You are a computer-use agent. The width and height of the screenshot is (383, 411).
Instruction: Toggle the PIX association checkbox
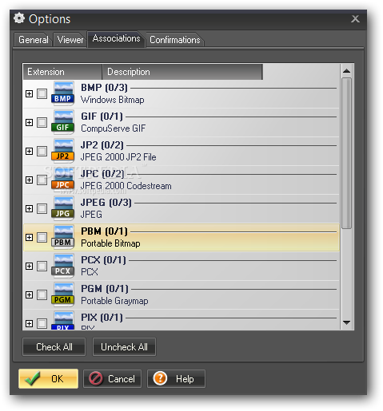click(42, 323)
